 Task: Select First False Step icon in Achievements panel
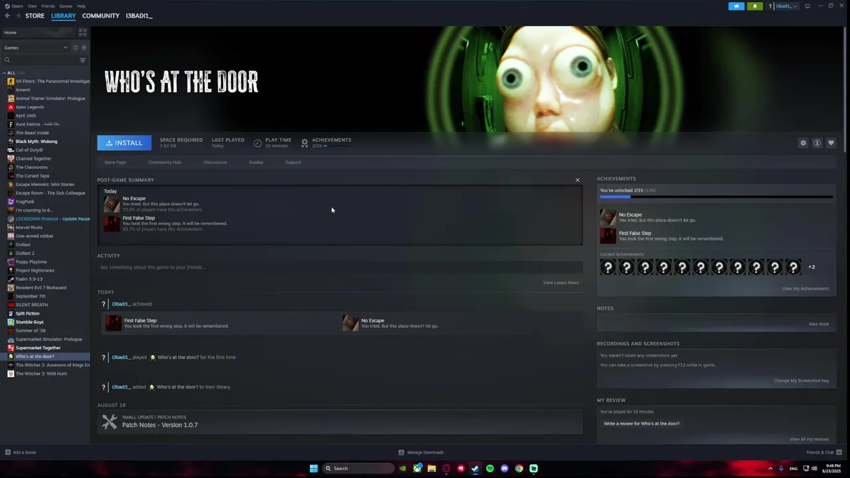tap(608, 236)
